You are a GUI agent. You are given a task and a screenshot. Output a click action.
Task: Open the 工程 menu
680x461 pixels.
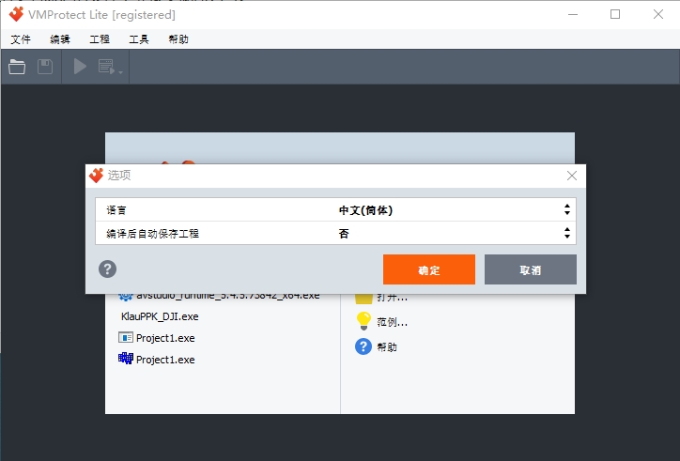coord(100,39)
